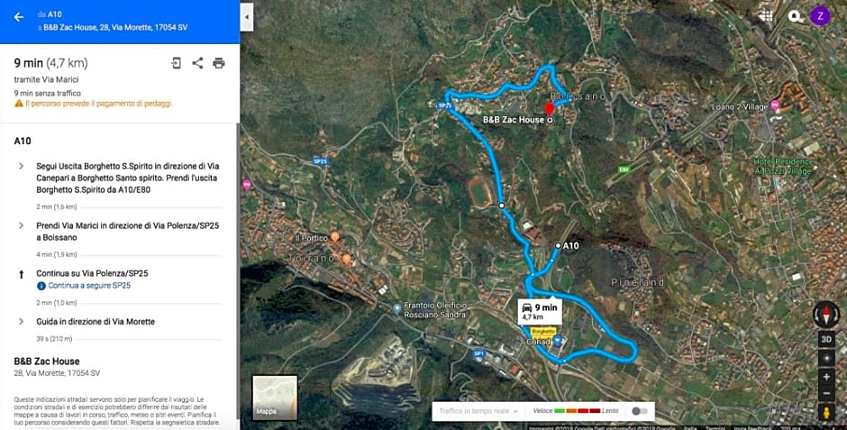
Task: Toggle the live traffic switch
Action: click(x=640, y=411)
